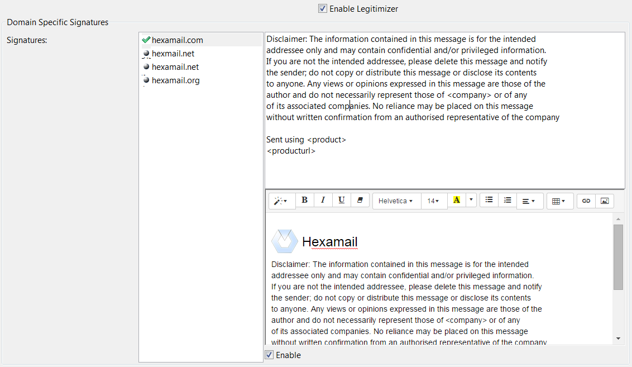Select the hexmail.net signature entry
Viewport: 632px width, 367px height.
[x=173, y=53]
